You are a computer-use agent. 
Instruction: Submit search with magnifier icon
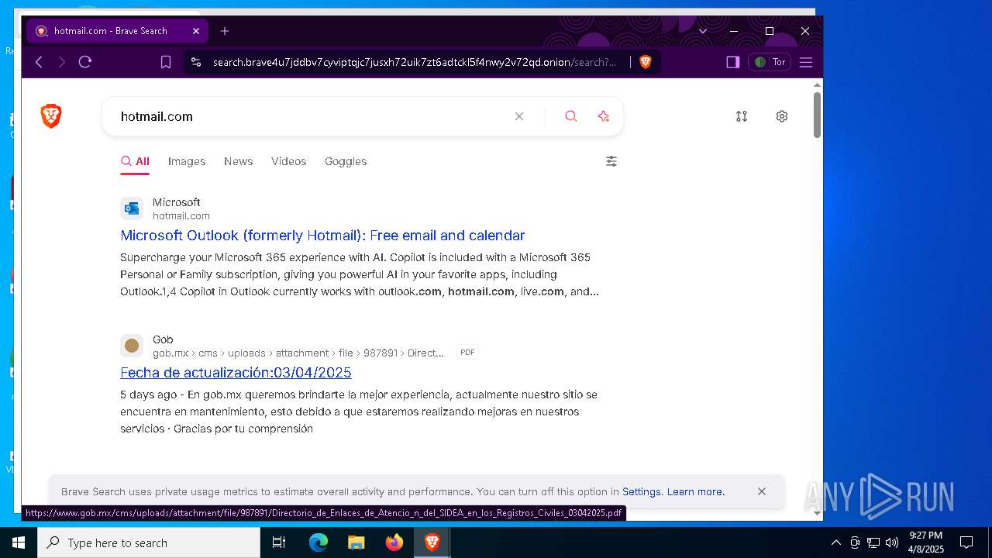pyautogui.click(x=571, y=116)
